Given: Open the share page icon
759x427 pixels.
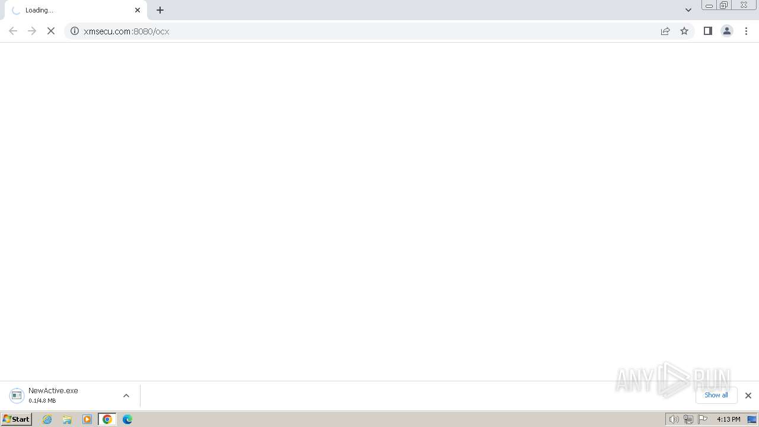Looking at the screenshot, I should (x=665, y=31).
